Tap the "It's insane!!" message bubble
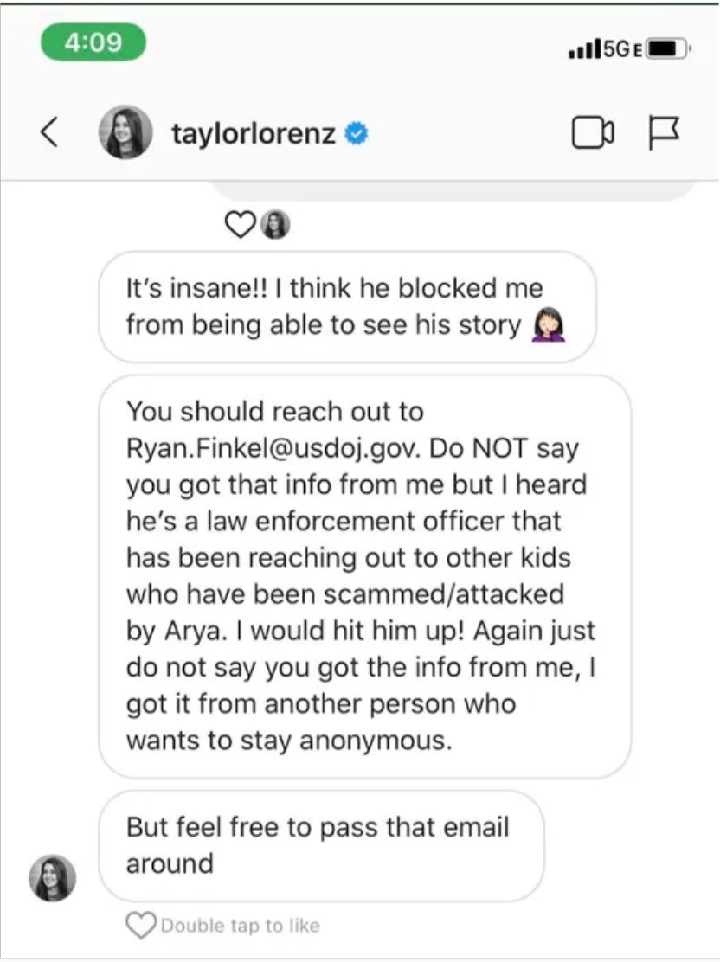 (346, 306)
